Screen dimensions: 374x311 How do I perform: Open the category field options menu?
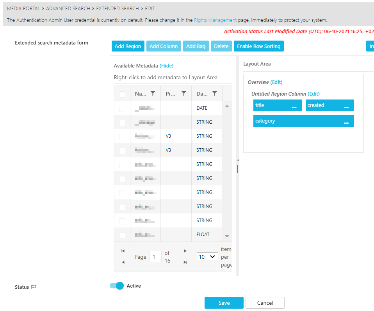coord(346,122)
